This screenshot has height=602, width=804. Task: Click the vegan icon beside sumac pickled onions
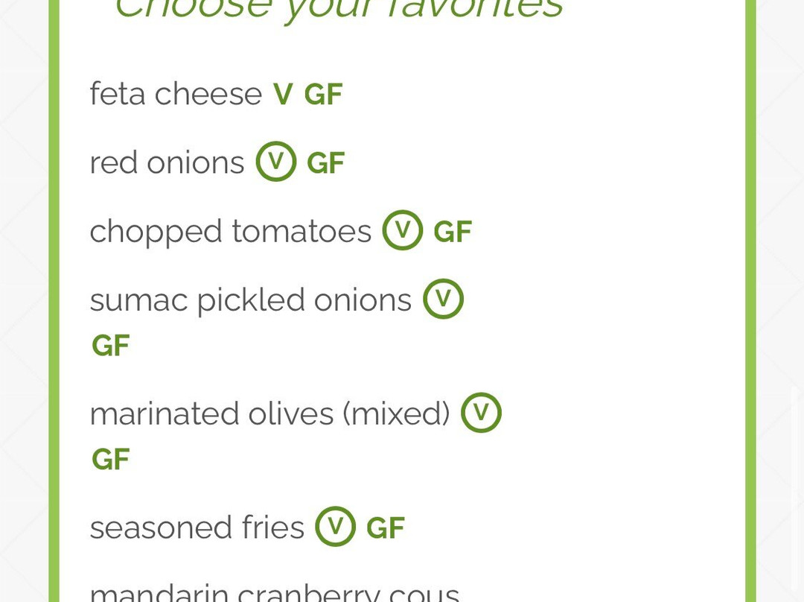[x=443, y=299]
